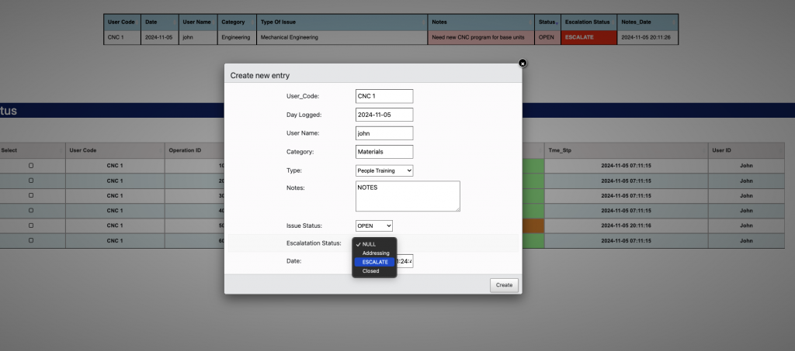Select the checked NULL option
Screen dimensions: 795x351
tap(369, 244)
